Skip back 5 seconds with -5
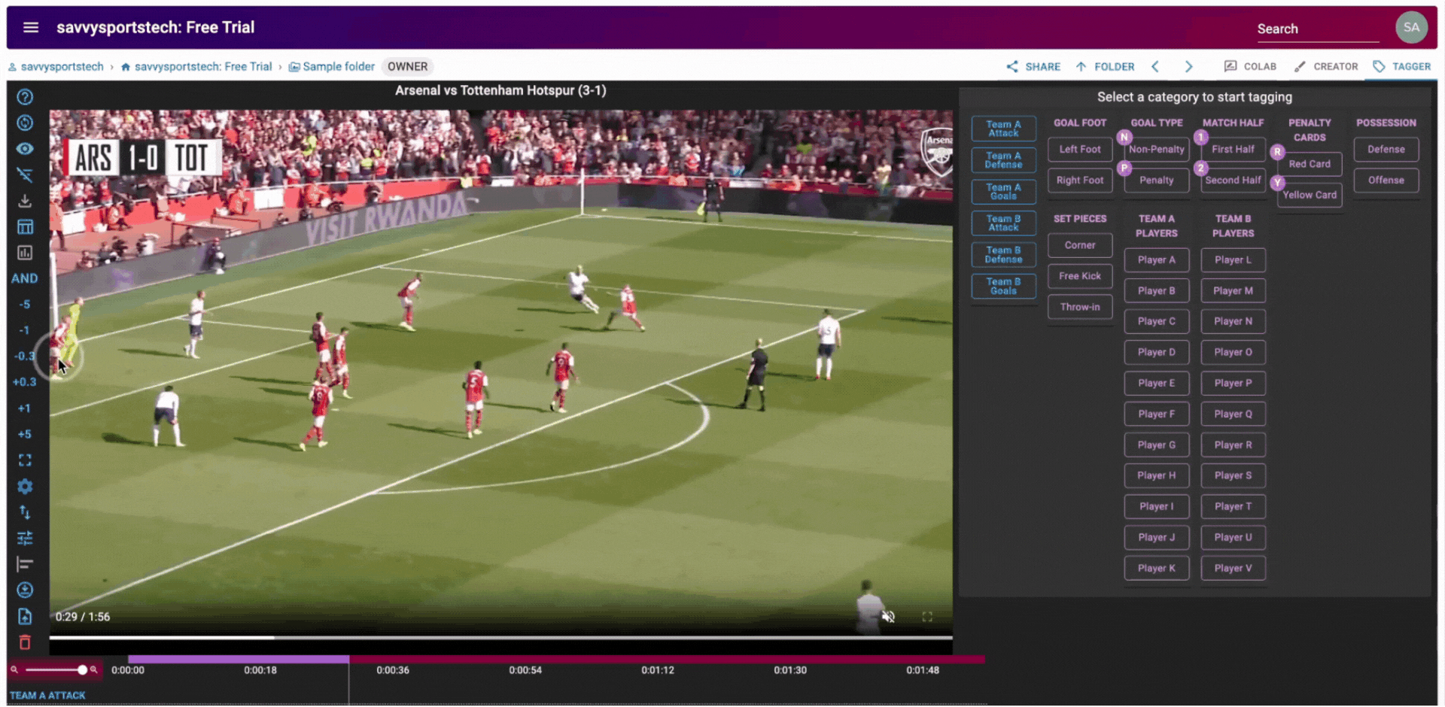The width and height of the screenshot is (1445, 707). (x=25, y=305)
